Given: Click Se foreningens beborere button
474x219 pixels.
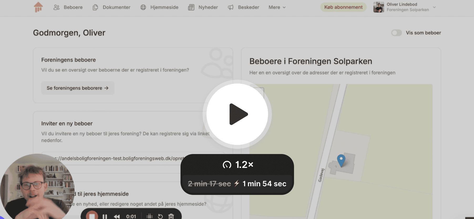Looking at the screenshot, I should coord(78,88).
